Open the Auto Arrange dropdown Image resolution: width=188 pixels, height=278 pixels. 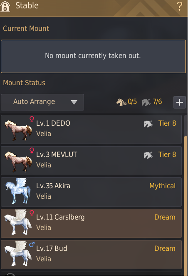(x=42, y=102)
